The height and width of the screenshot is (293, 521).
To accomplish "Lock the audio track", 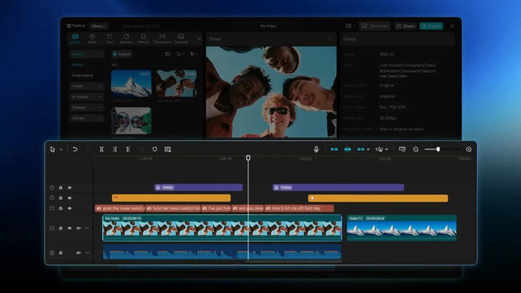I will 61,253.
